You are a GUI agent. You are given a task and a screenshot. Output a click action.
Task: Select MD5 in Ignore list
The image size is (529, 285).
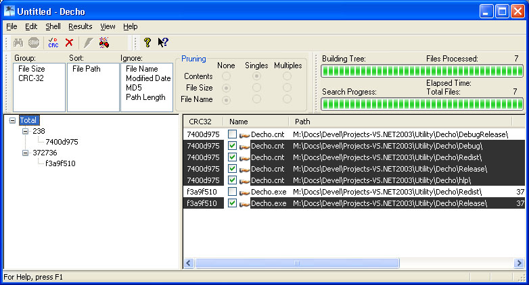pyautogui.click(x=133, y=88)
